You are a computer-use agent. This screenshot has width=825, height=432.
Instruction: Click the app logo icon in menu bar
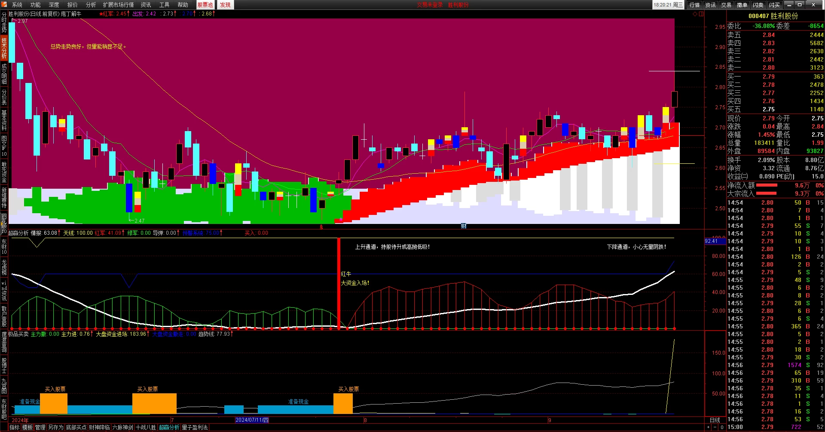tap(4, 4)
